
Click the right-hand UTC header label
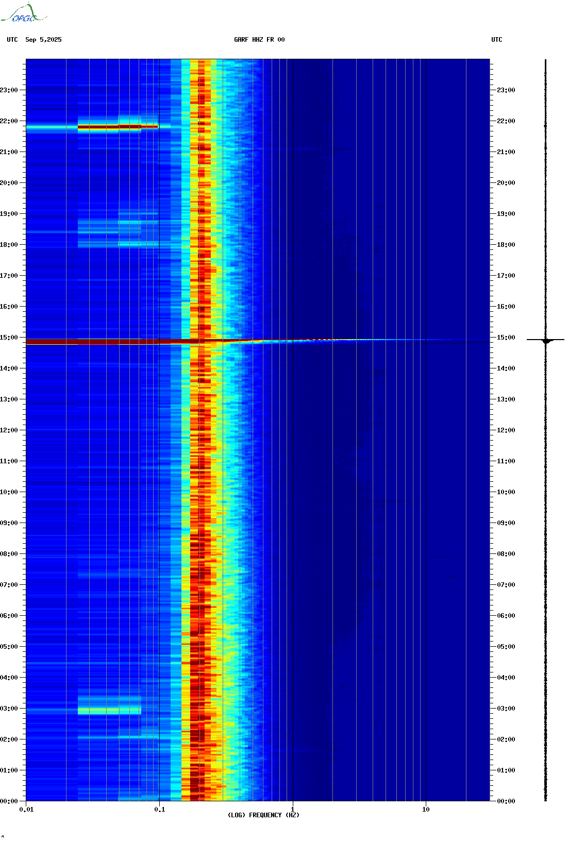tap(497, 40)
